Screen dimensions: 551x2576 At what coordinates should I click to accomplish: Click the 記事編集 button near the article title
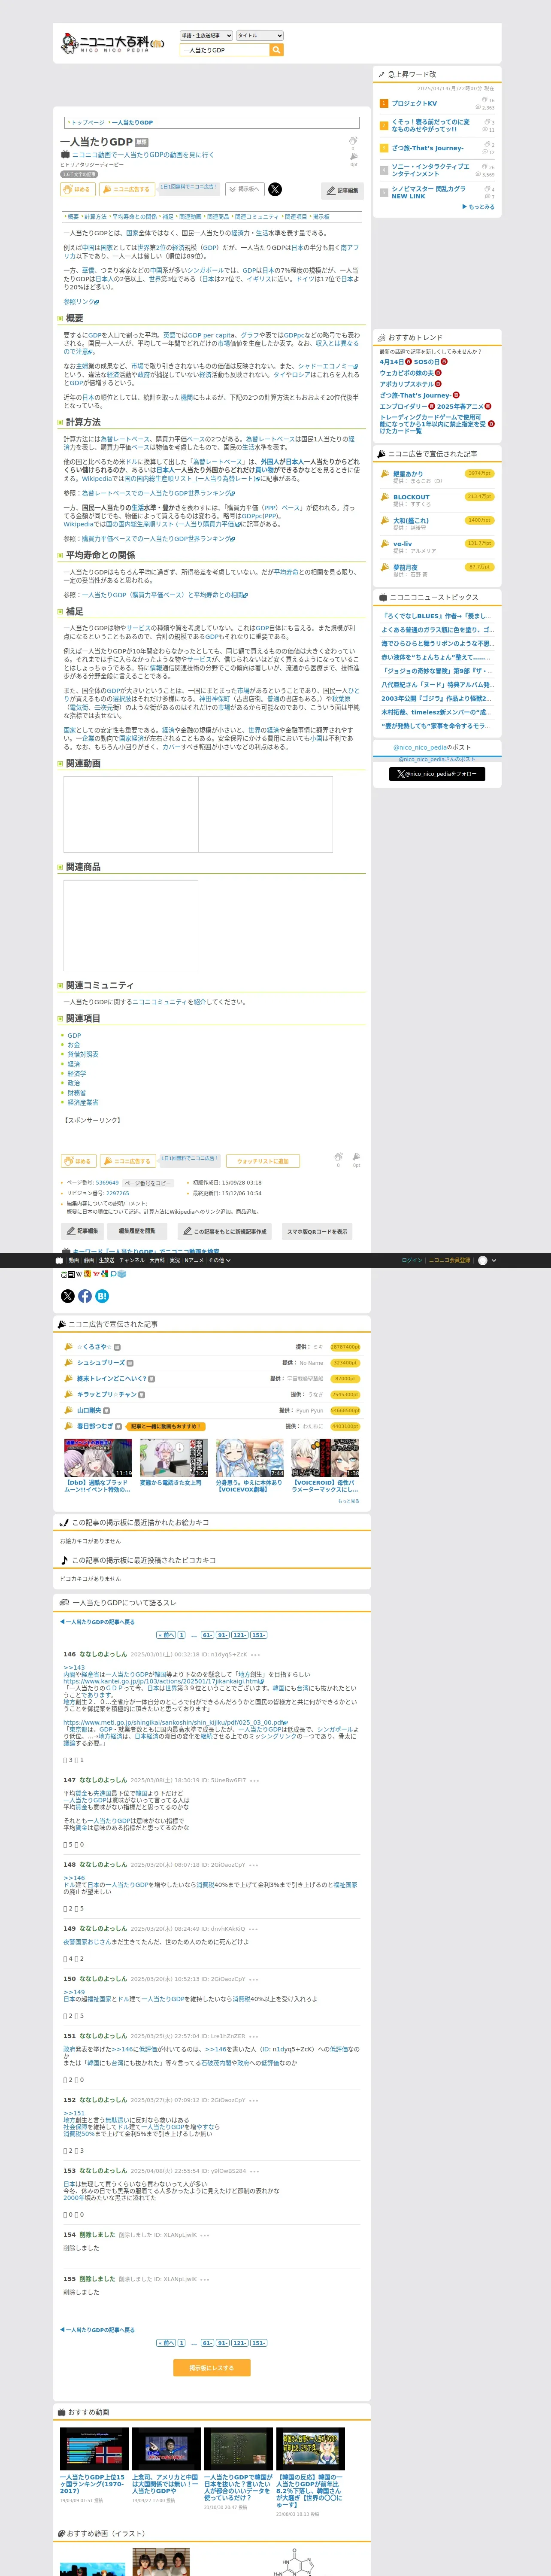coord(342,190)
